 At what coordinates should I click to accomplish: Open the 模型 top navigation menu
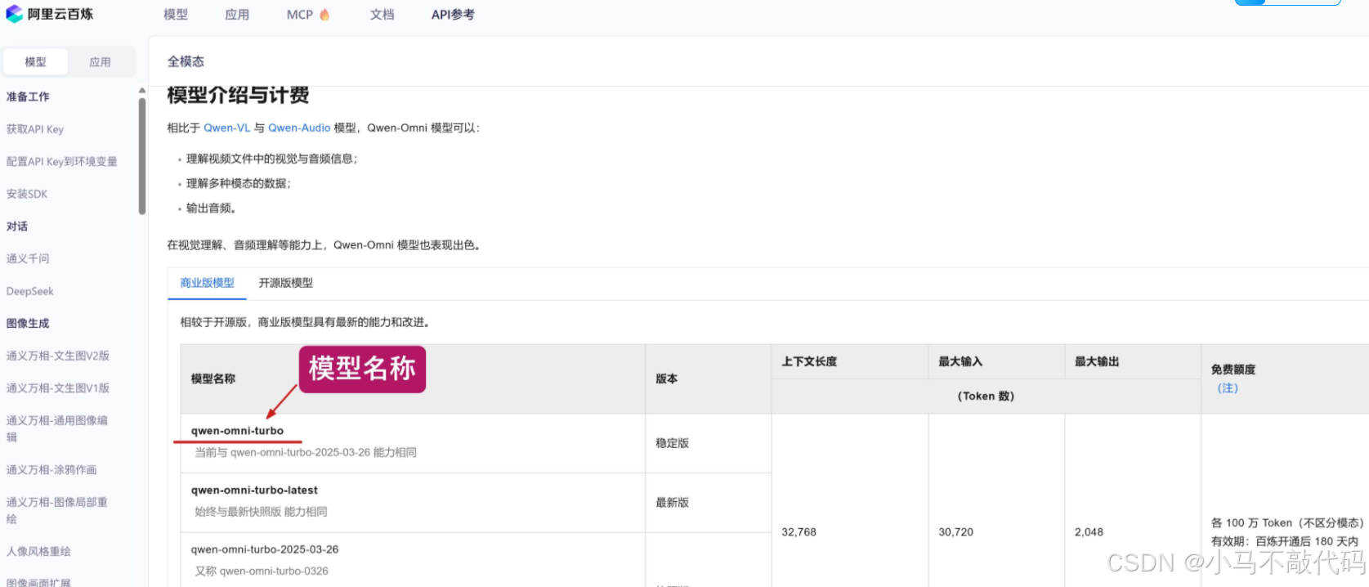(176, 15)
